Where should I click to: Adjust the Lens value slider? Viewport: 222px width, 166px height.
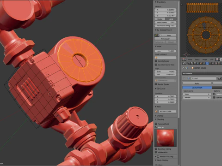166,51
